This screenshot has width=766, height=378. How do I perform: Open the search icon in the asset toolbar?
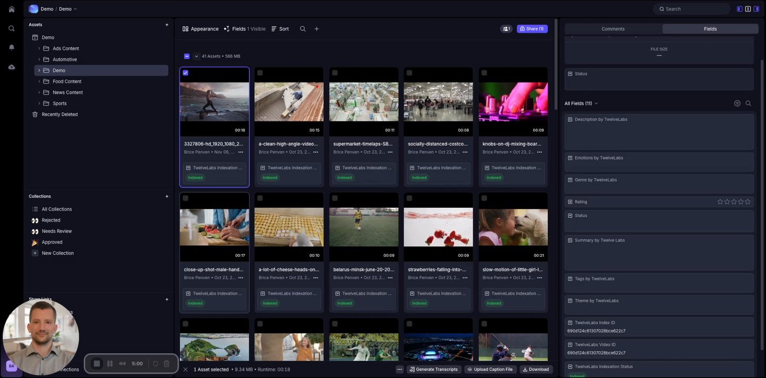pyautogui.click(x=303, y=29)
